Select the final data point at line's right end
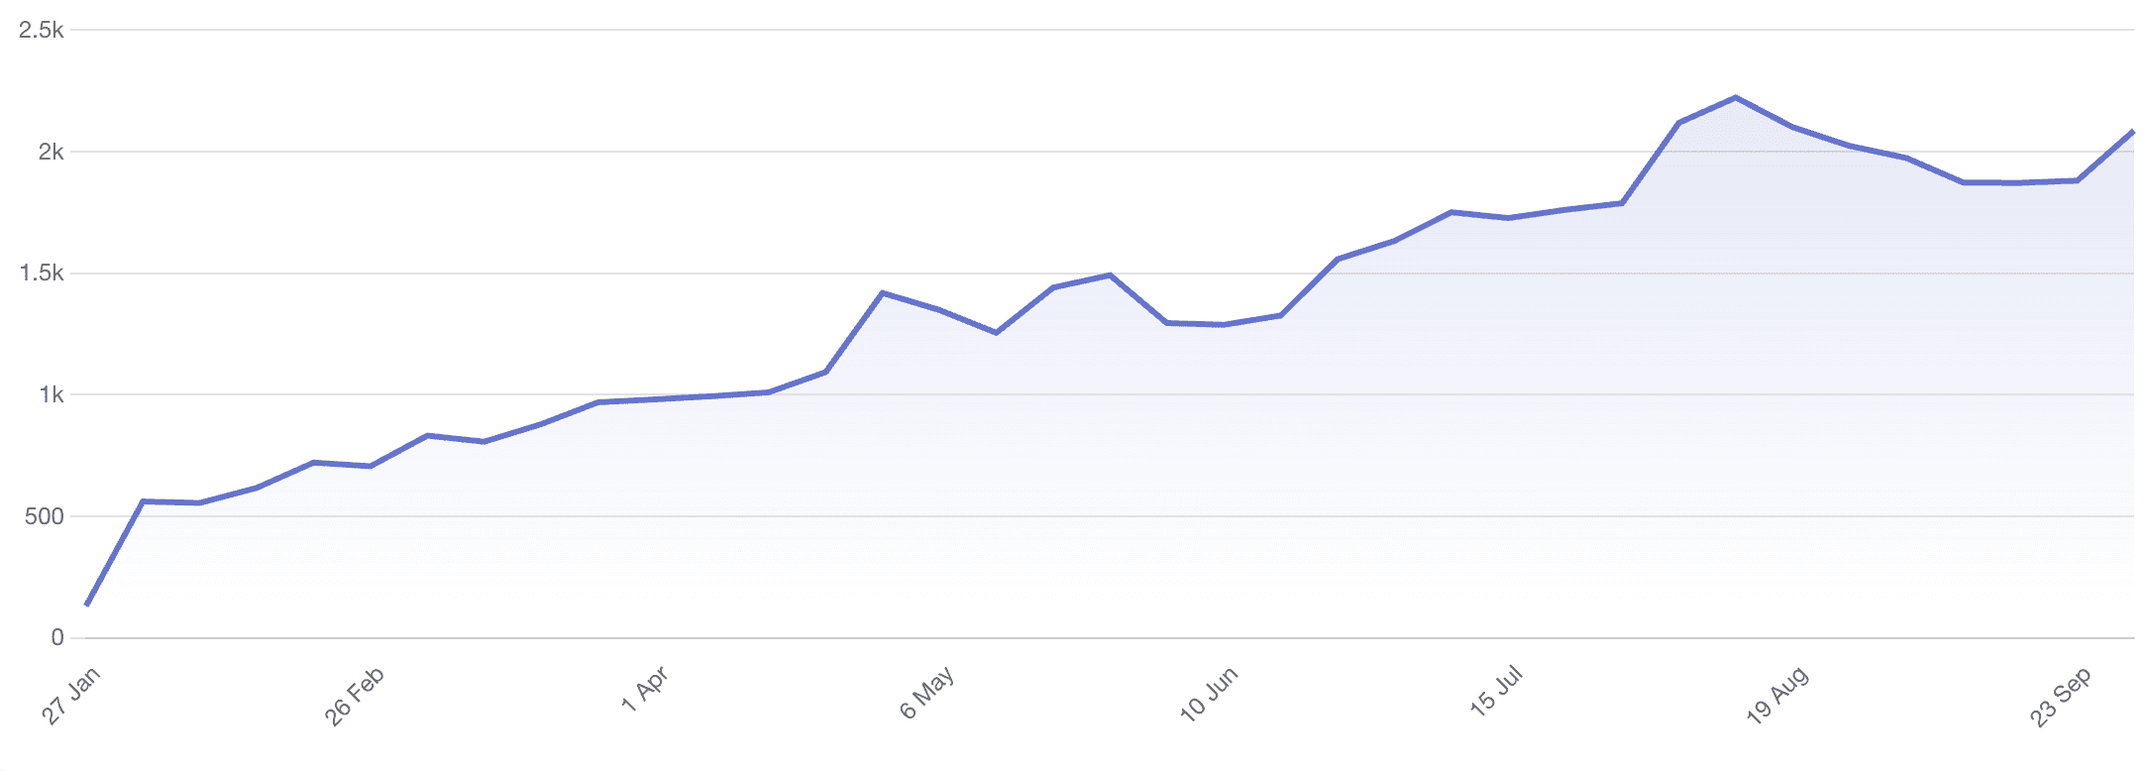The width and height of the screenshot is (2148, 771). (2132, 132)
